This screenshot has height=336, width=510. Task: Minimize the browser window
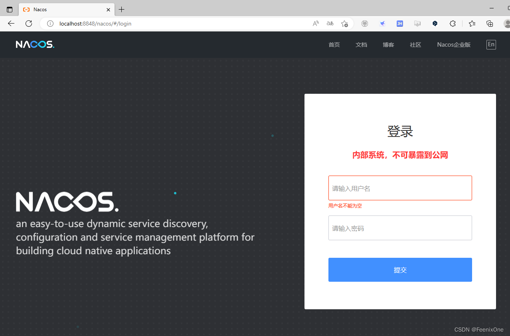tap(492, 8)
